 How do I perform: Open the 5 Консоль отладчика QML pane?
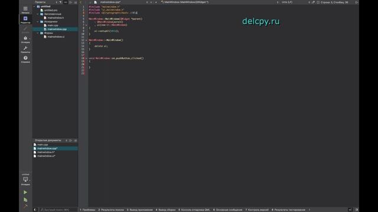tap(194, 210)
